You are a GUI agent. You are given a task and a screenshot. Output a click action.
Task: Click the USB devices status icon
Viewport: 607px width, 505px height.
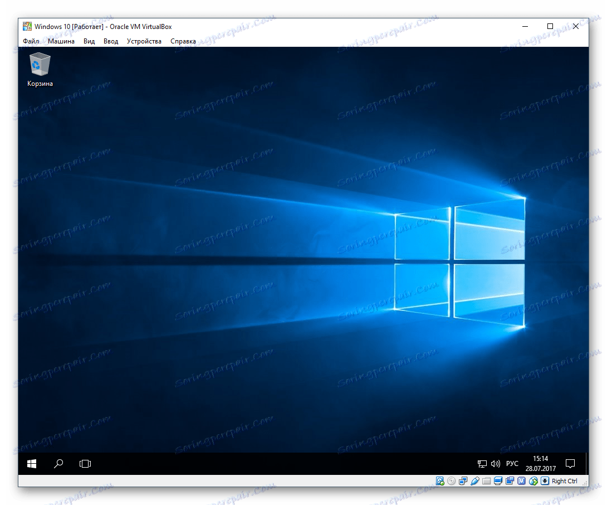[x=475, y=481]
